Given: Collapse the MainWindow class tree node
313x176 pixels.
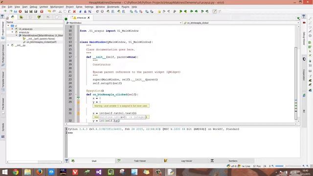Looking at the screenshot, I should 16,35.
